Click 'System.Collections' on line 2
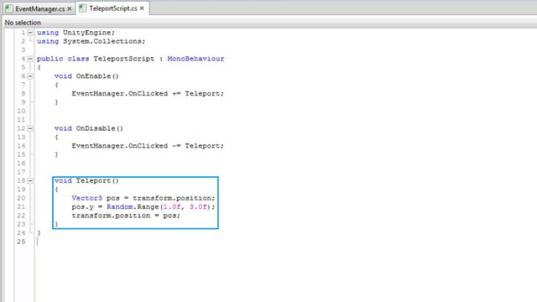 click(102, 41)
